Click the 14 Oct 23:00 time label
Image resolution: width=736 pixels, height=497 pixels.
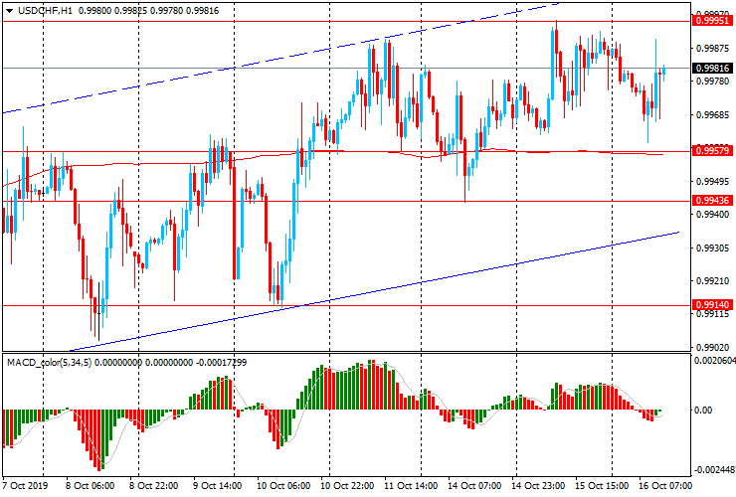coord(538,485)
